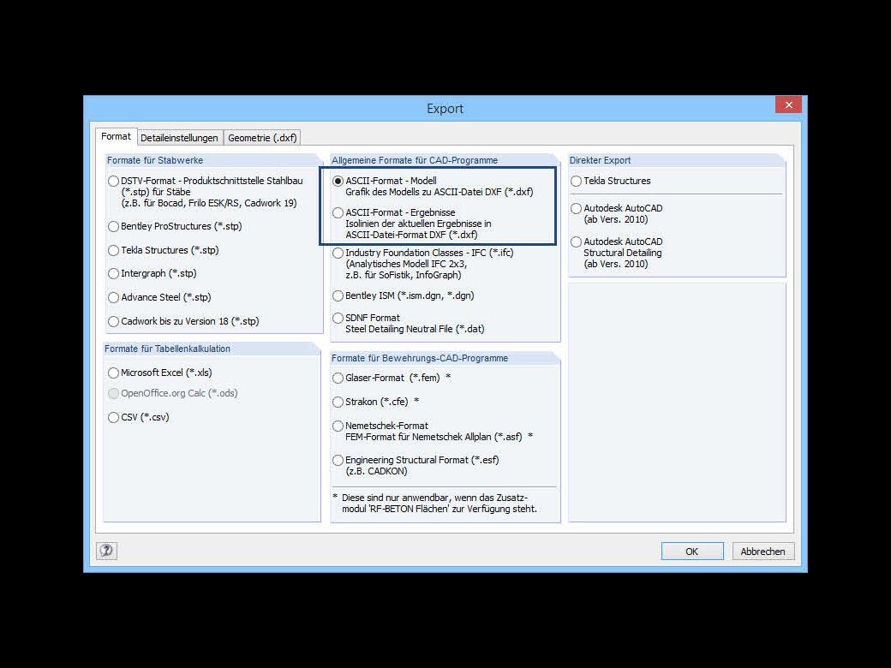Choose Bentley ProStructures (*.stp) export

point(113,226)
